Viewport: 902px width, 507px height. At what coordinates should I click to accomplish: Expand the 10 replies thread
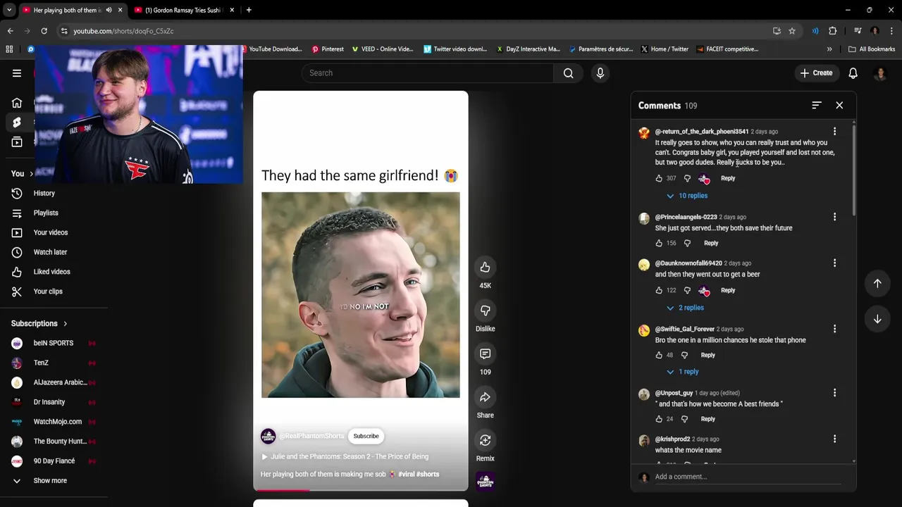tap(687, 196)
